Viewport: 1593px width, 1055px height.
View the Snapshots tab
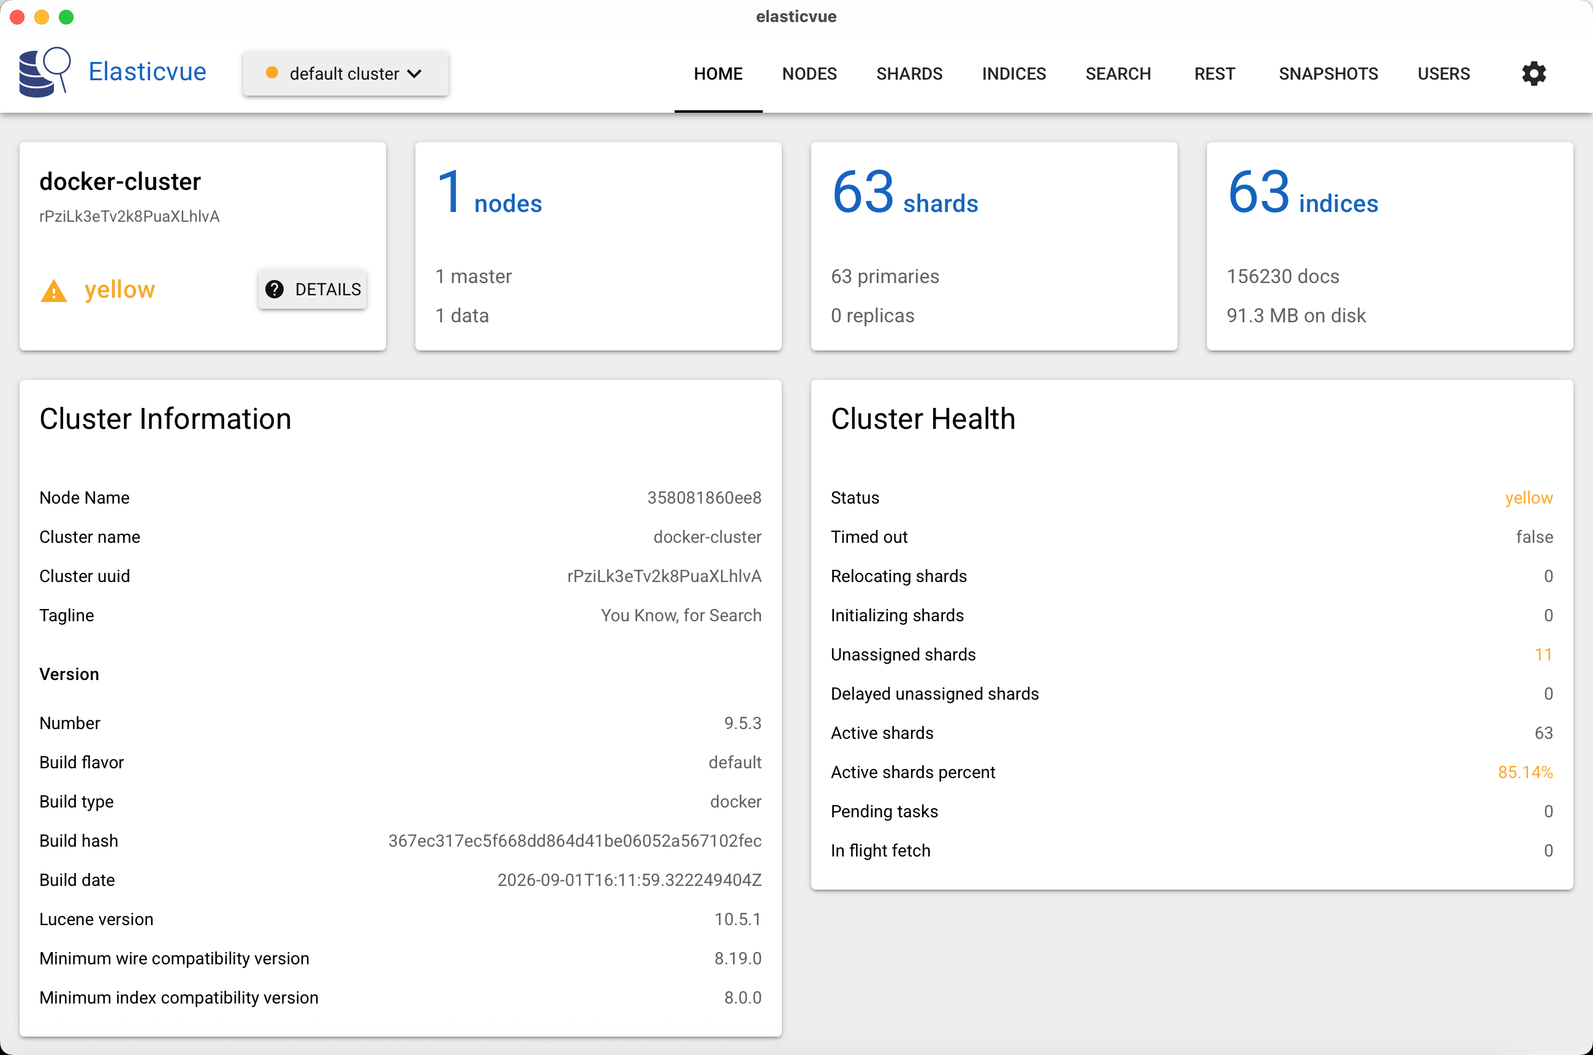(x=1328, y=74)
